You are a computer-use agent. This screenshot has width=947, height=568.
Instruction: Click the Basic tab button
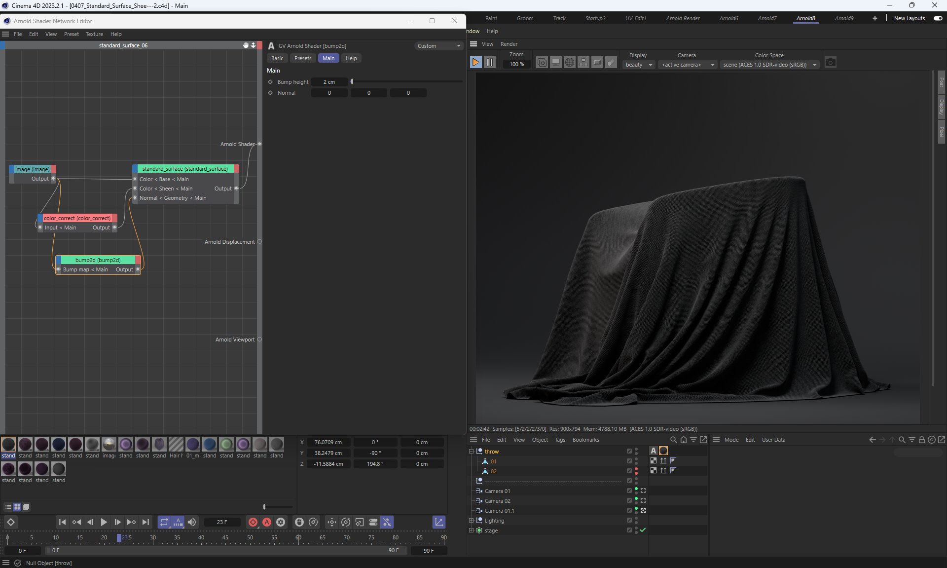click(277, 58)
